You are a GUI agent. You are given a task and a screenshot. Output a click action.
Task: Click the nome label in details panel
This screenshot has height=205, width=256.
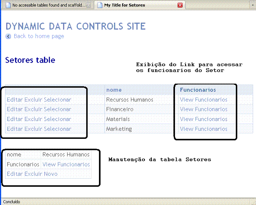(x=14, y=154)
